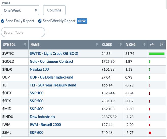This screenshot has height=139, width=167.
Task: Select the $INDU symbol cell
Action: coord(15,117)
